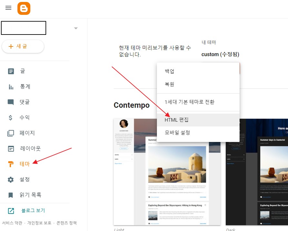The width and height of the screenshot is (288, 231).
Task: Choose 복원 from the dropdown menu
Action: tap(198, 84)
